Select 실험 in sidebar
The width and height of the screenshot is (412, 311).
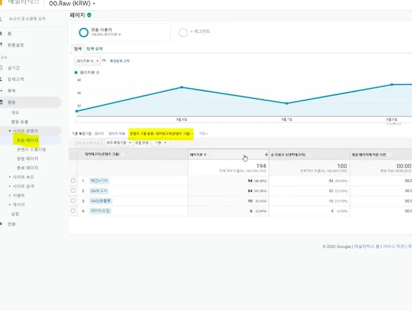point(15,214)
